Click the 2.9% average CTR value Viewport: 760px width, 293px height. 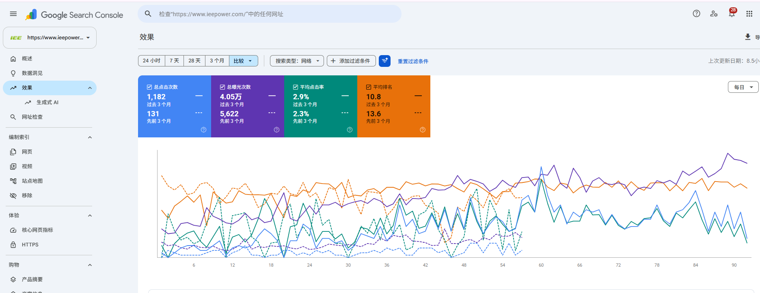301,97
